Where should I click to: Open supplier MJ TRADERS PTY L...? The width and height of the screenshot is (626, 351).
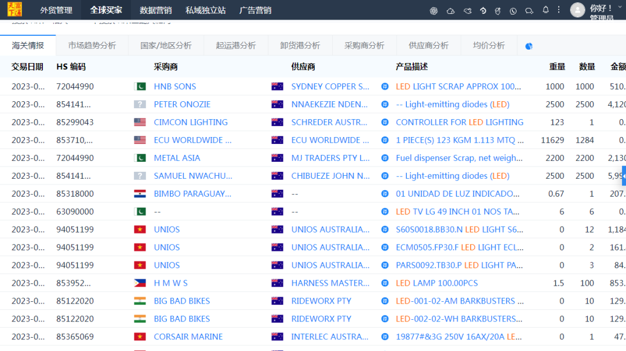click(x=330, y=158)
